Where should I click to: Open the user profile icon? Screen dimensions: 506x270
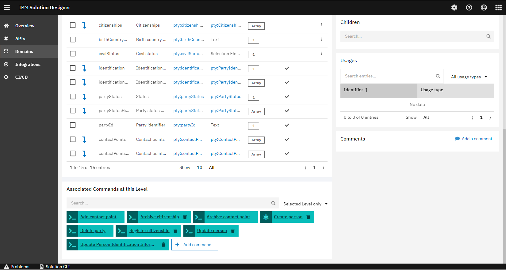tap(484, 8)
